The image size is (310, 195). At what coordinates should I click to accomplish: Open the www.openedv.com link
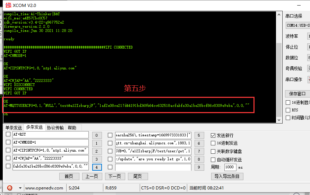click(x=44, y=188)
